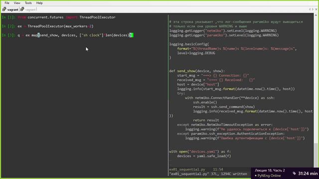Switch to the second vagrant tab

point(28,9)
